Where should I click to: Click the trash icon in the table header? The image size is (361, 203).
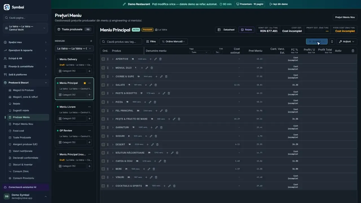click(x=353, y=51)
